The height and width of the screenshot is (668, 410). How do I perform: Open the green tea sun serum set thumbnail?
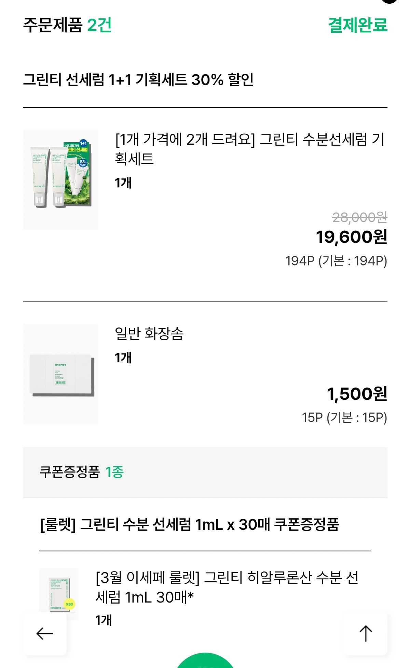pyautogui.click(x=61, y=179)
